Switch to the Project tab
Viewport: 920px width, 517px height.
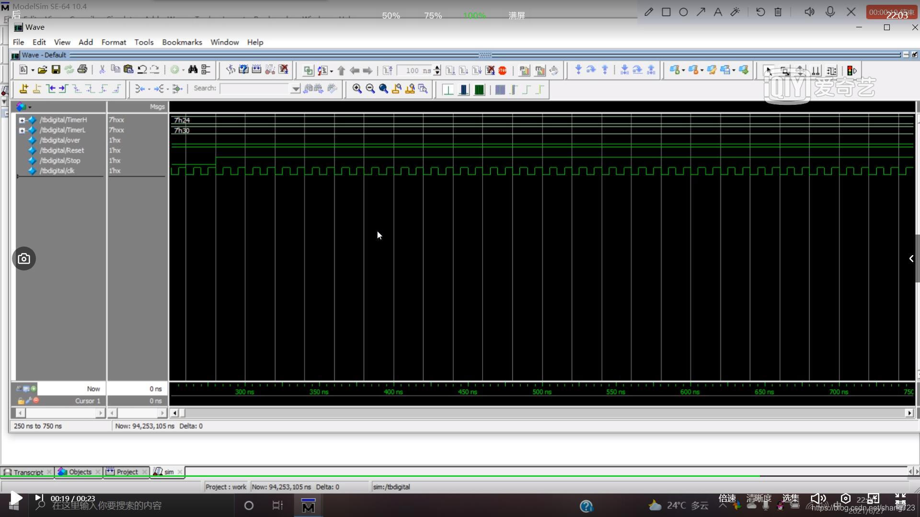pos(127,472)
